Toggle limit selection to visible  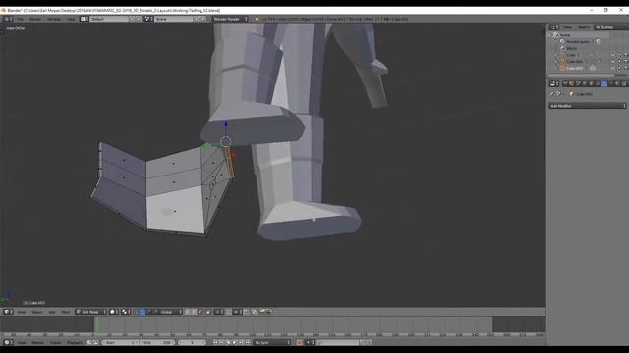208,312
